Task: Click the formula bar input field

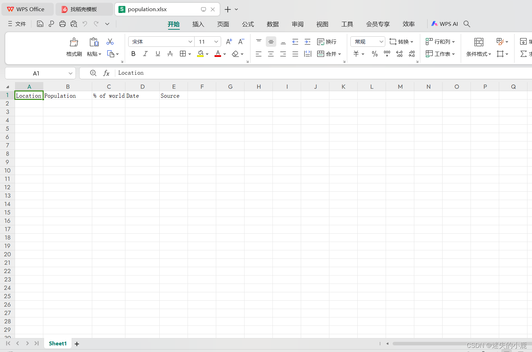Action: tap(323, 73)
